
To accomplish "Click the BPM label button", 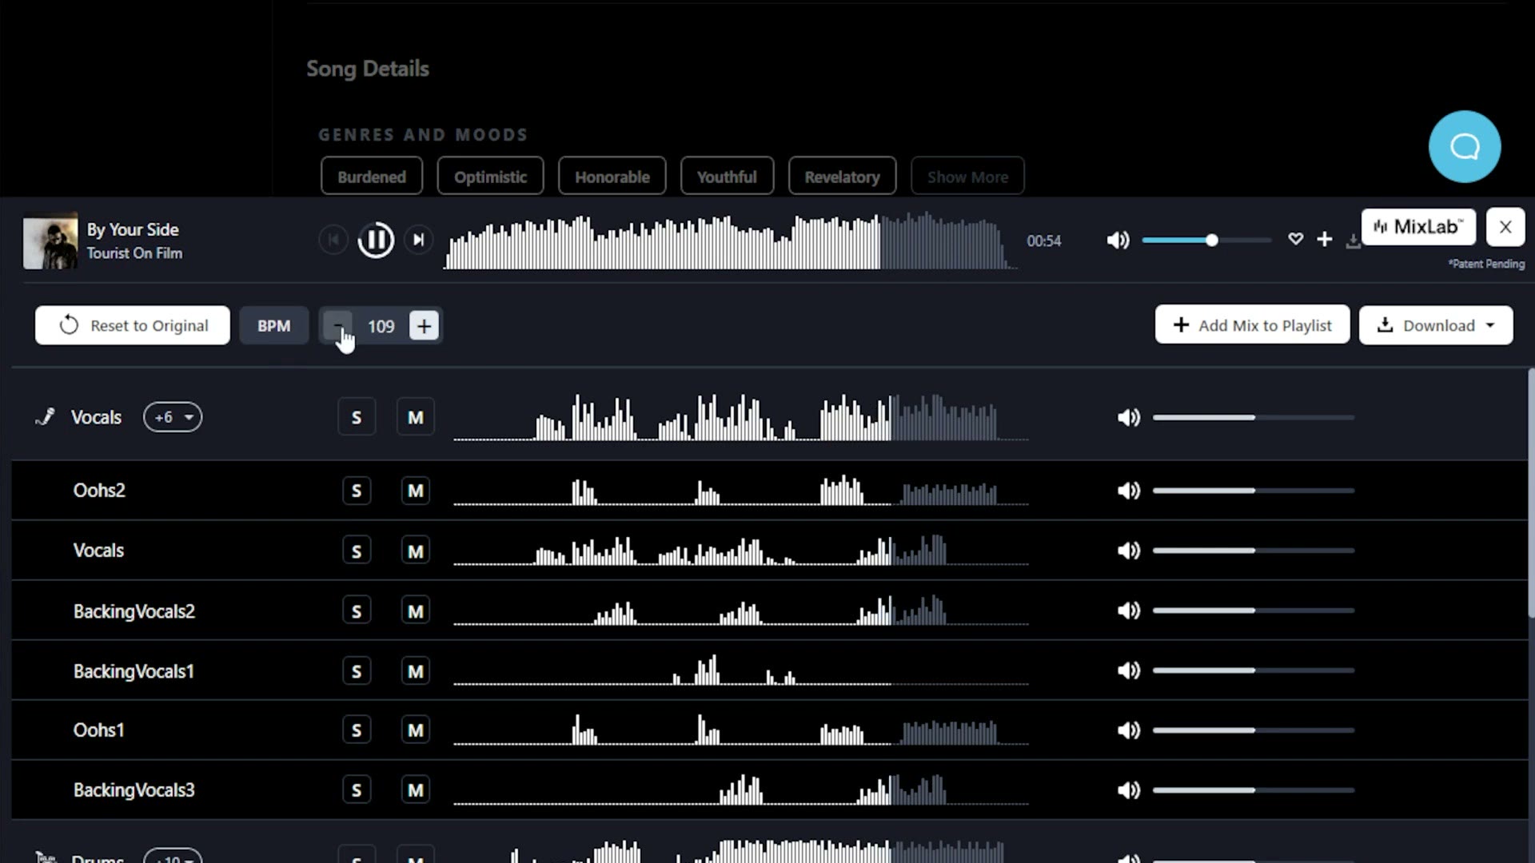I will pos(273,326).
